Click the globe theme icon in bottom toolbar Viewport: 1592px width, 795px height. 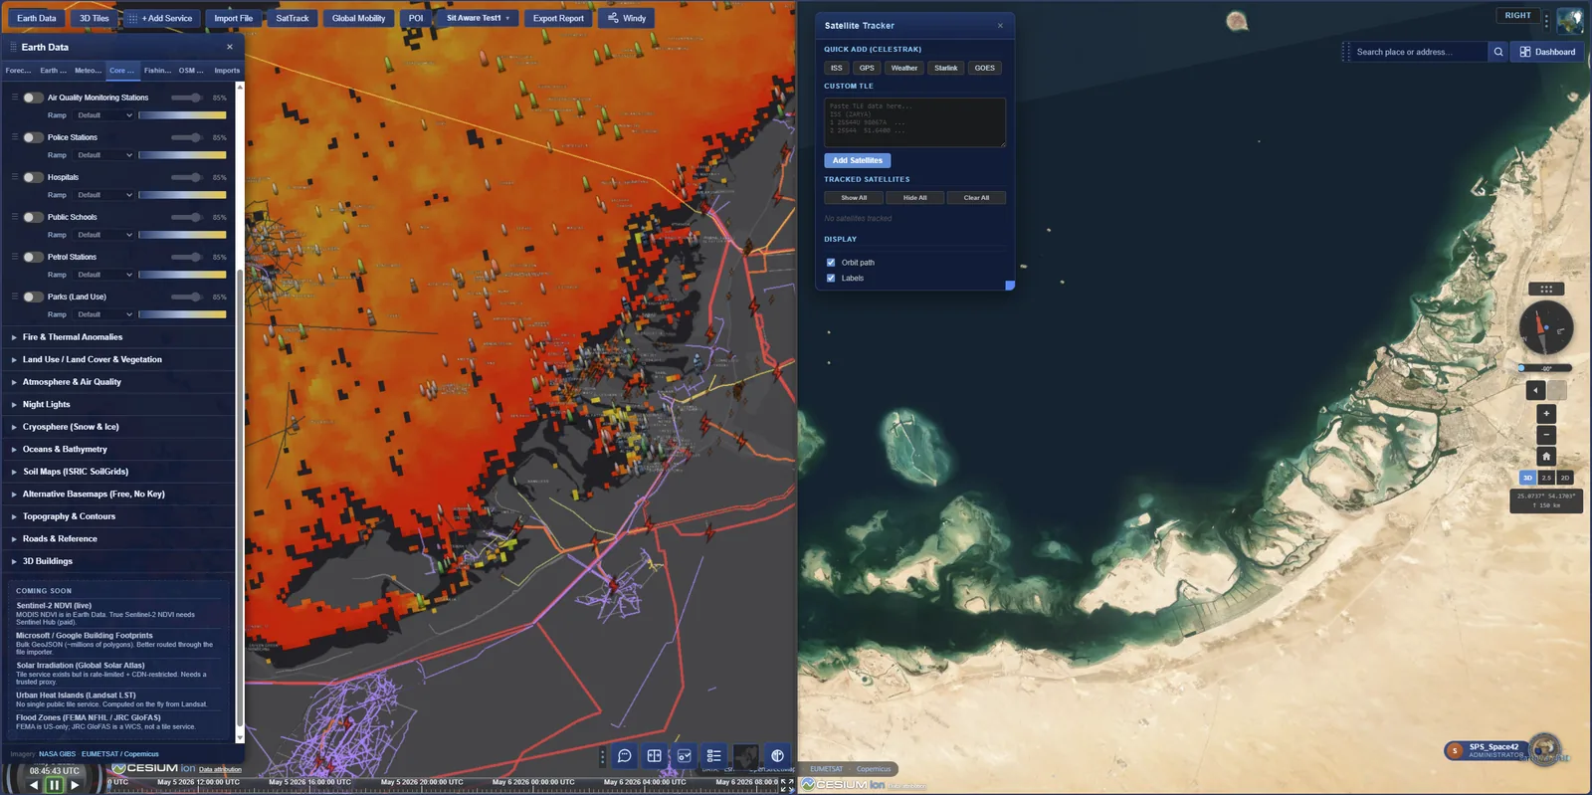click(777, 756)
